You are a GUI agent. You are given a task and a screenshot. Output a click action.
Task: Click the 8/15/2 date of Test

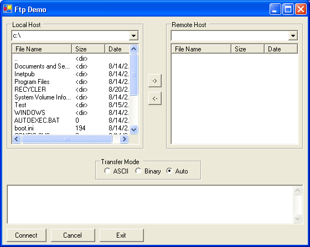pos(118,105)
